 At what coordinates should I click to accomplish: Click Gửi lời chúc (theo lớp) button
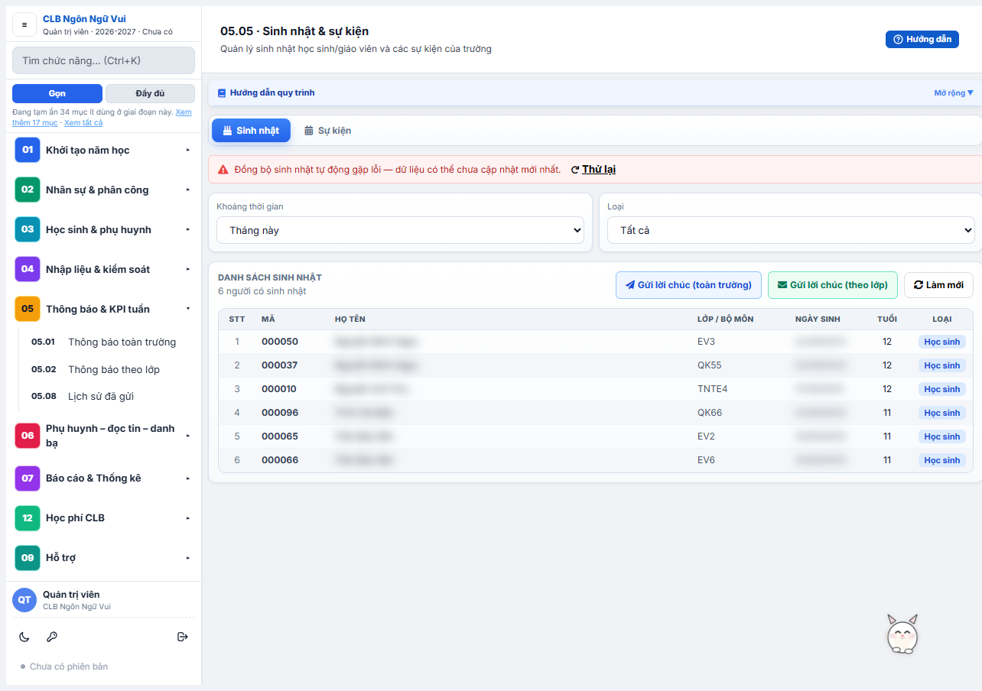pos(832,285)
